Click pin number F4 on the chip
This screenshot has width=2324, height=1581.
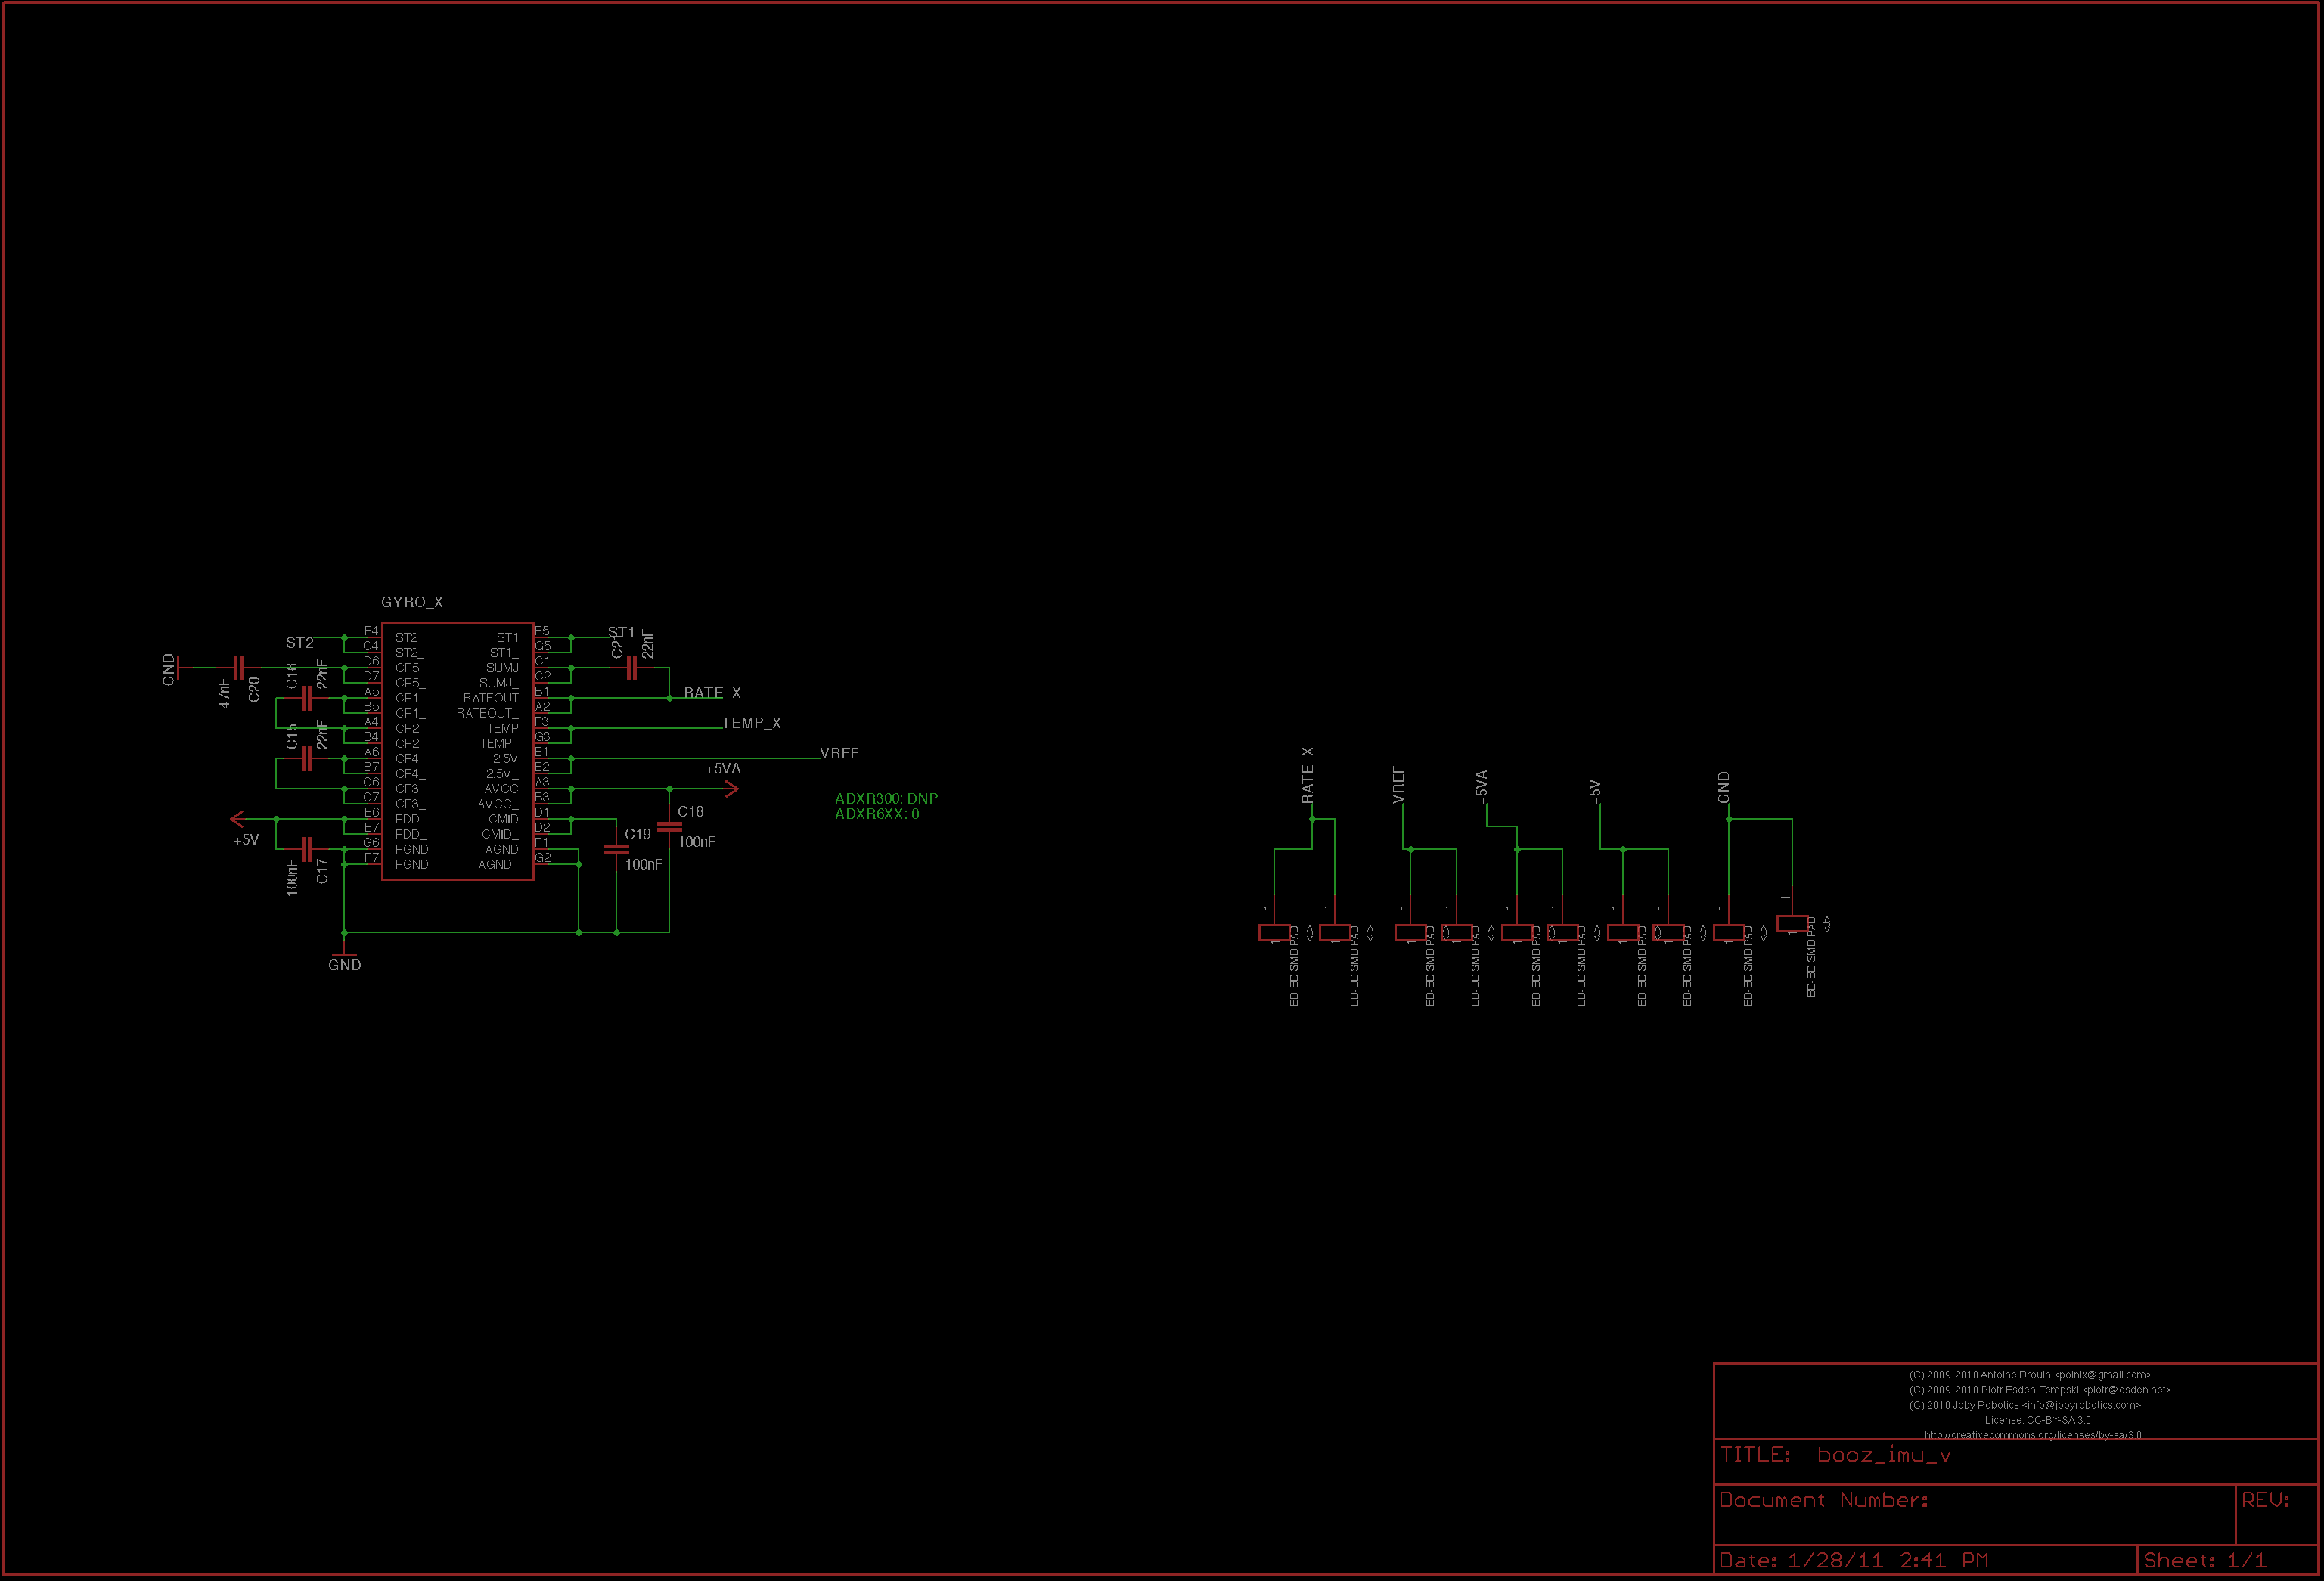click(371, 631)
